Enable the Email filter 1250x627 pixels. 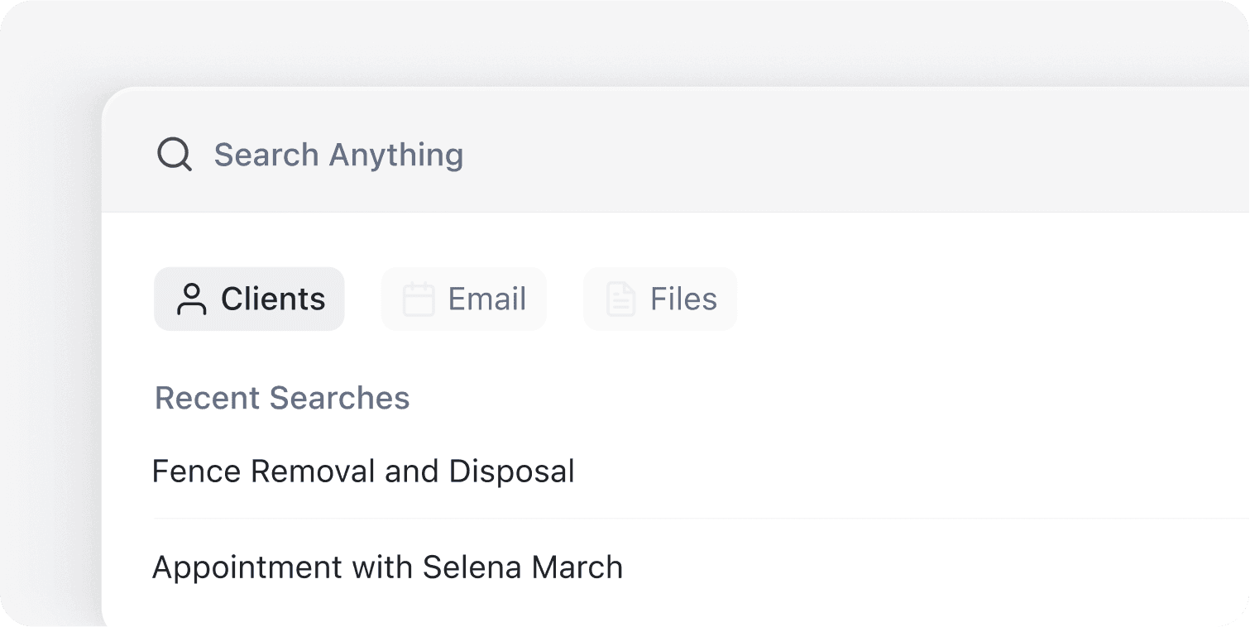[x=463, y=299]
